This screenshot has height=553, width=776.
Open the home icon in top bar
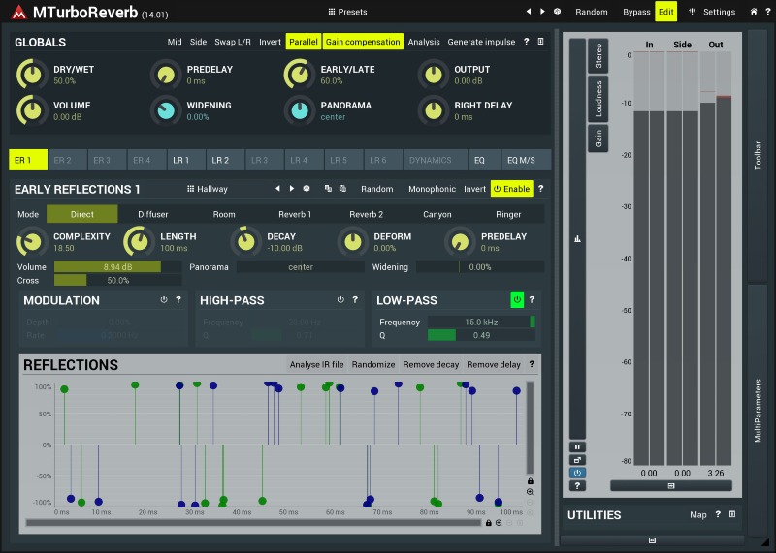click(754, 12)
